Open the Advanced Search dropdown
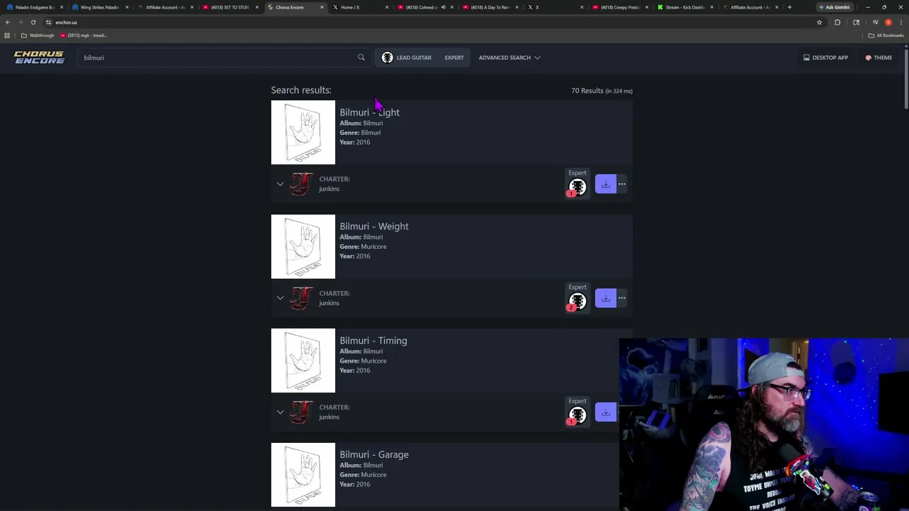Screen dimensions: 909x511 509,57
